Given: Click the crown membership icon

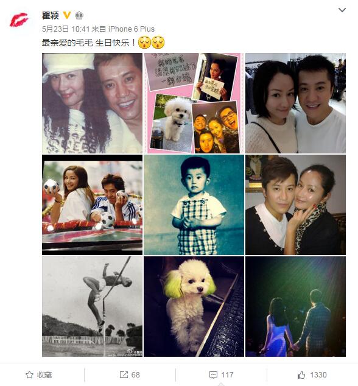Looking at the screenshot, I should 79,15.
